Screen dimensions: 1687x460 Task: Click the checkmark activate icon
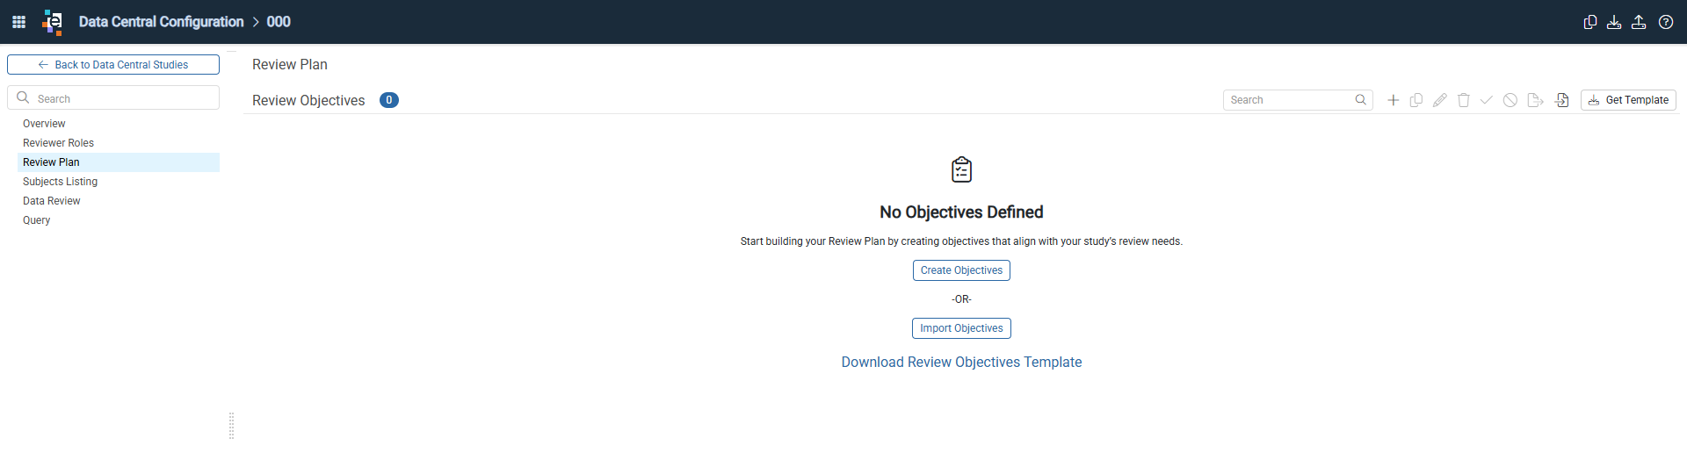pos(1487,100)
